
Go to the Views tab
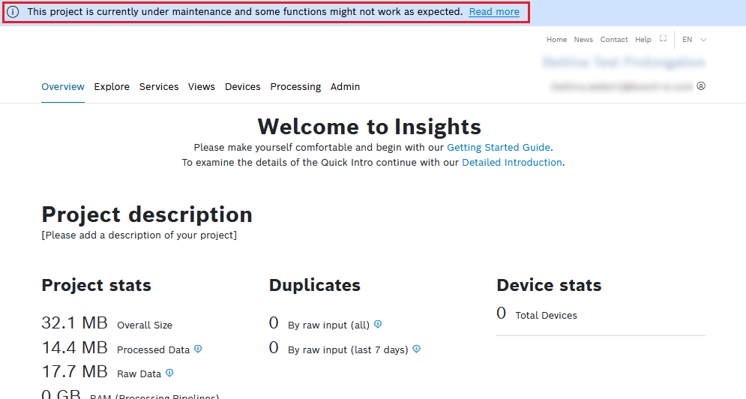point(202,87)
